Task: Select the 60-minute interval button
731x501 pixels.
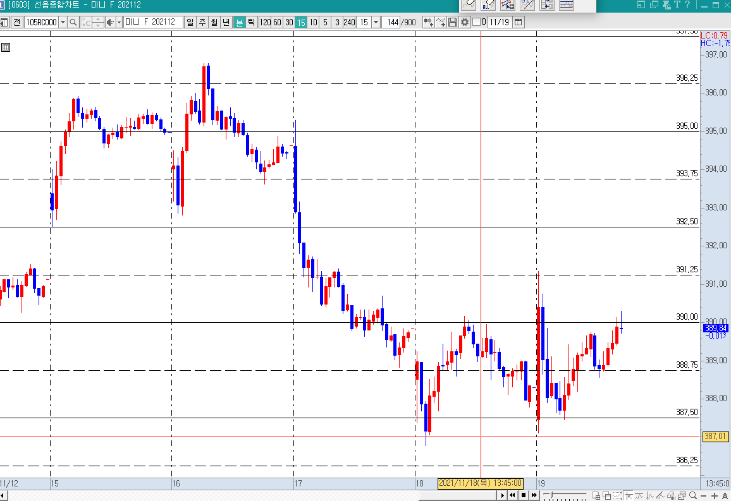Action: pyautogui.click(x=277, y=22)
